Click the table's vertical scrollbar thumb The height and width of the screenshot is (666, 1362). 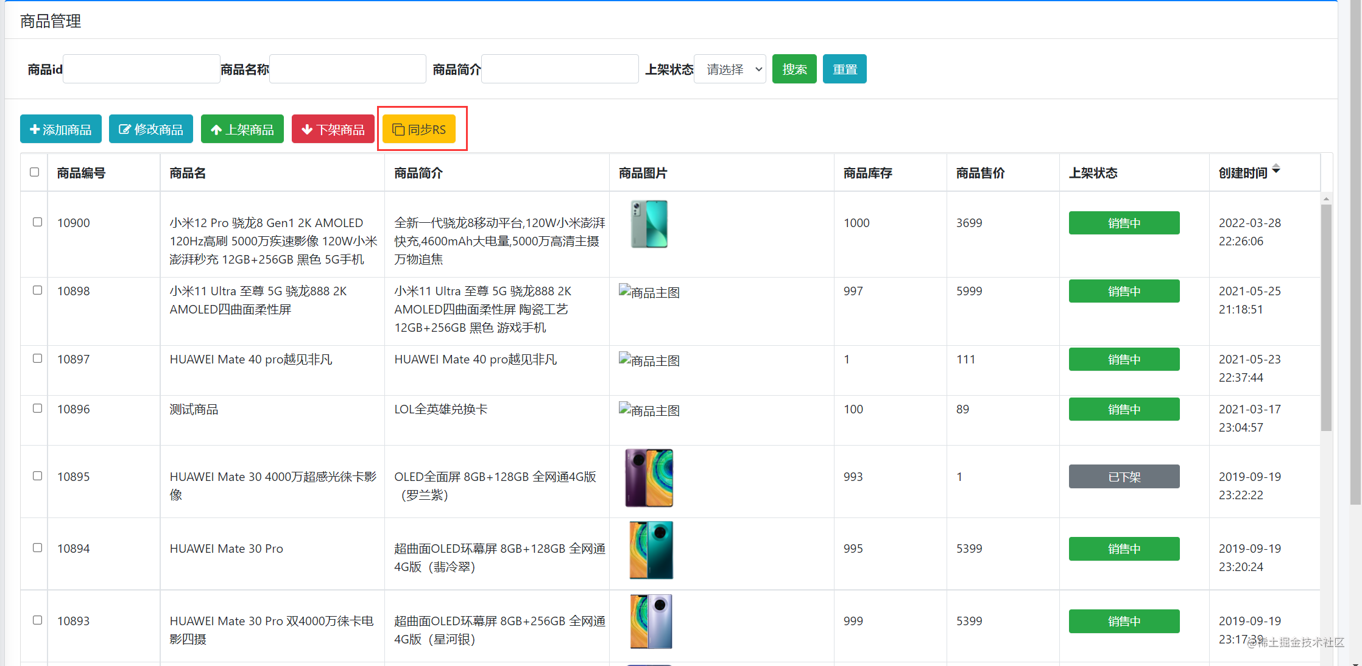point(1326,317)
